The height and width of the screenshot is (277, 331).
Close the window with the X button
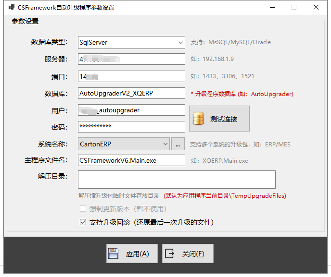click(x=316, y=7)
